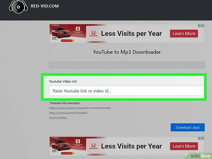Click the empty gray progress bar
Viewport: 212px width, 159px height.
pos(127,65)
